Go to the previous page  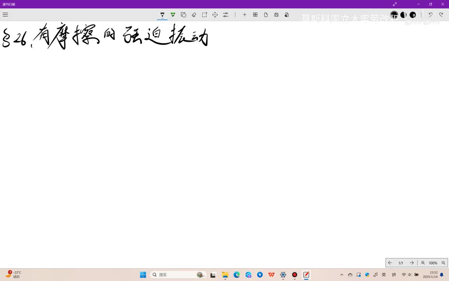pos(390,263)
